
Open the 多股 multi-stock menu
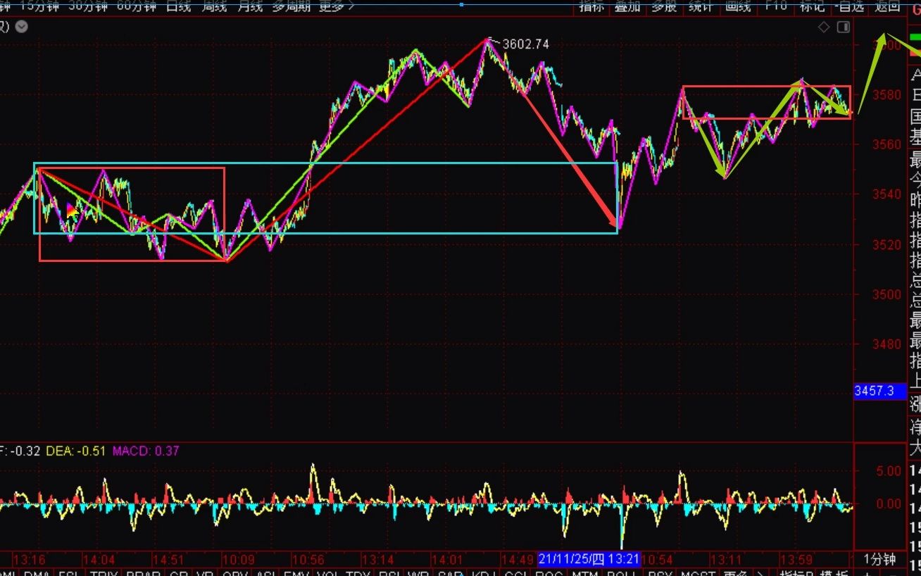click(663, 6)
